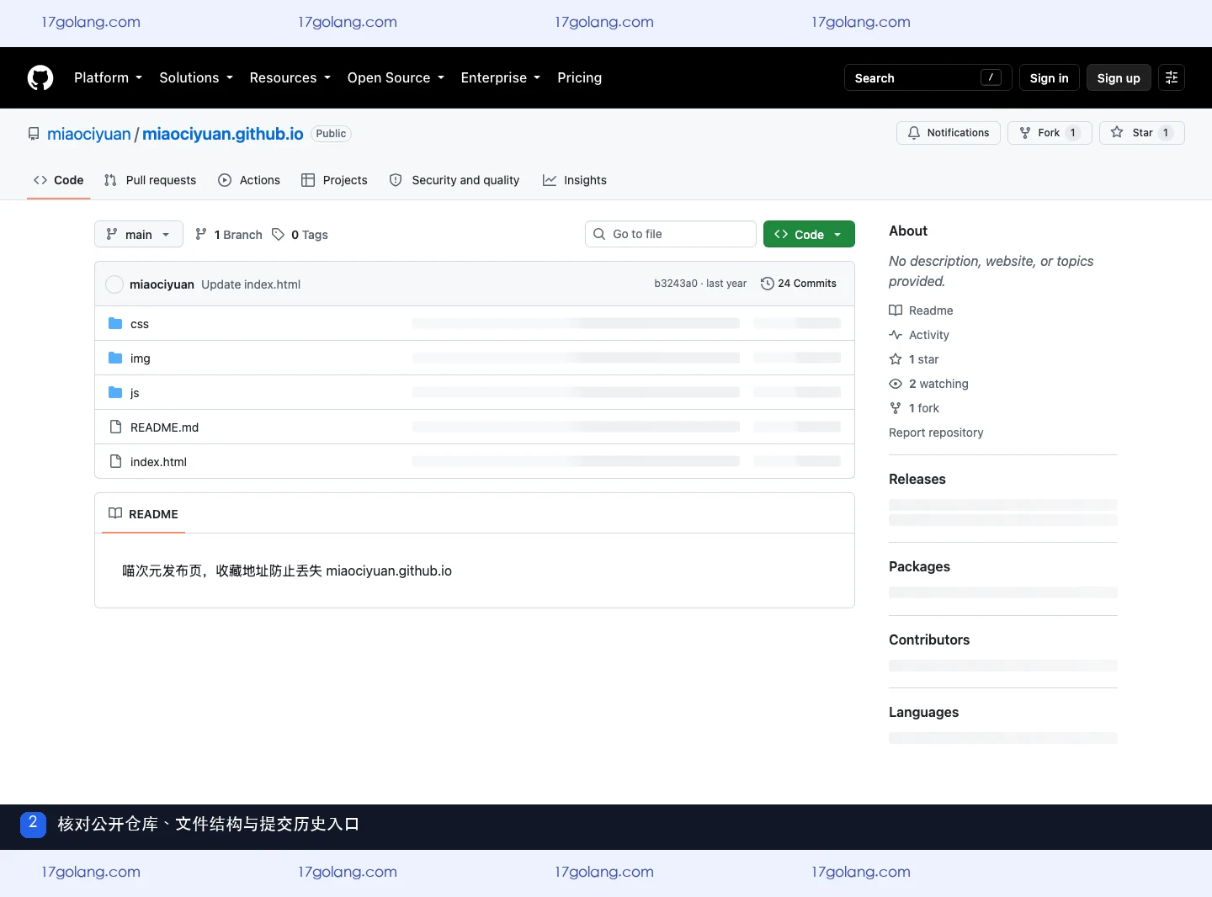Viewport: 1212px width, 897px height.
Task: Click the GitHub Octocat logo
Action: 40,77
